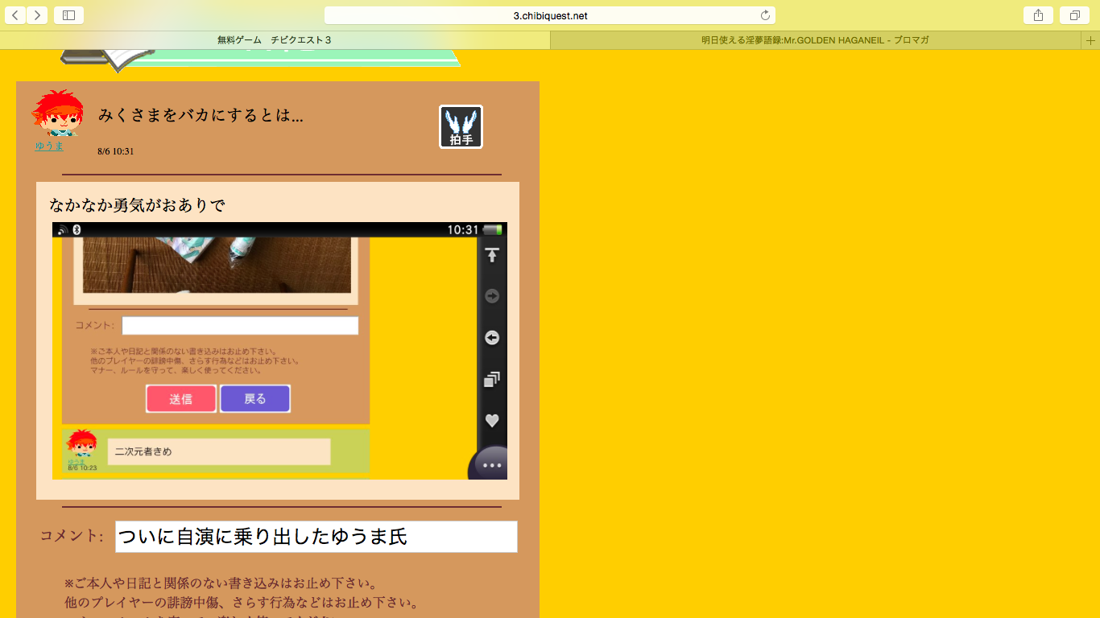Open the Share menu icon

coord(1039,15)
